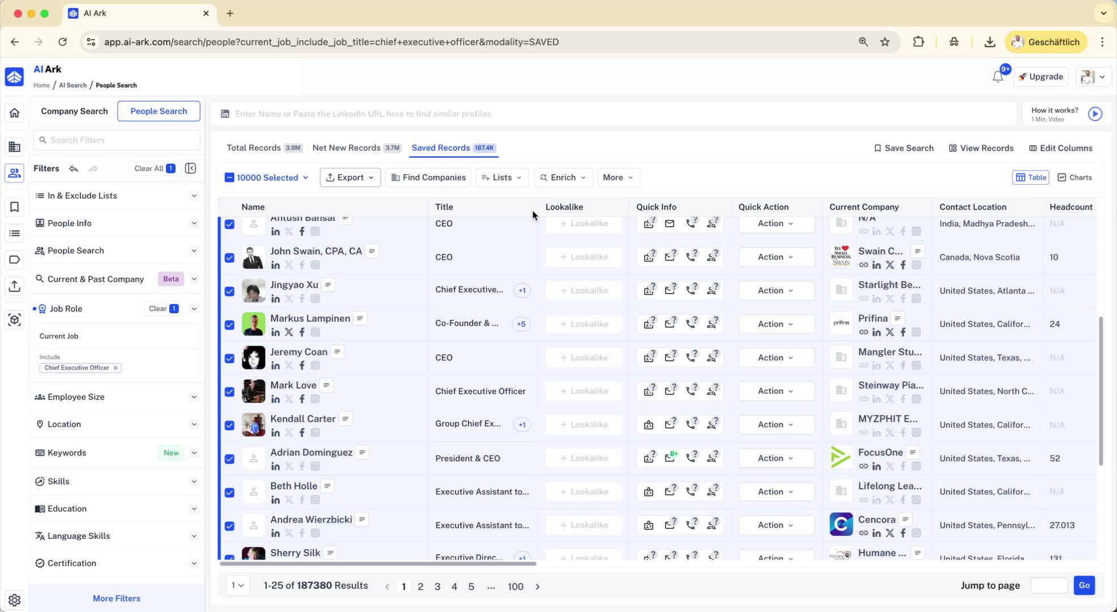1117x612 pixels.
Task: Open the Home icon in the left sidebar
Action: pos(15,113)
